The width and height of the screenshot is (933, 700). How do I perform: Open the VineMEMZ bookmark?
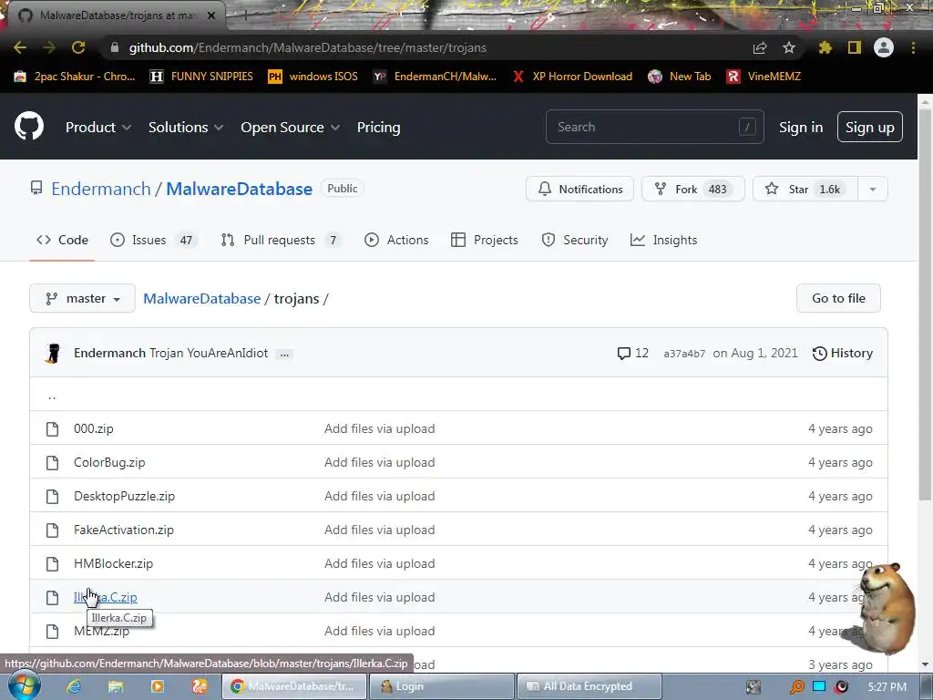764,77
